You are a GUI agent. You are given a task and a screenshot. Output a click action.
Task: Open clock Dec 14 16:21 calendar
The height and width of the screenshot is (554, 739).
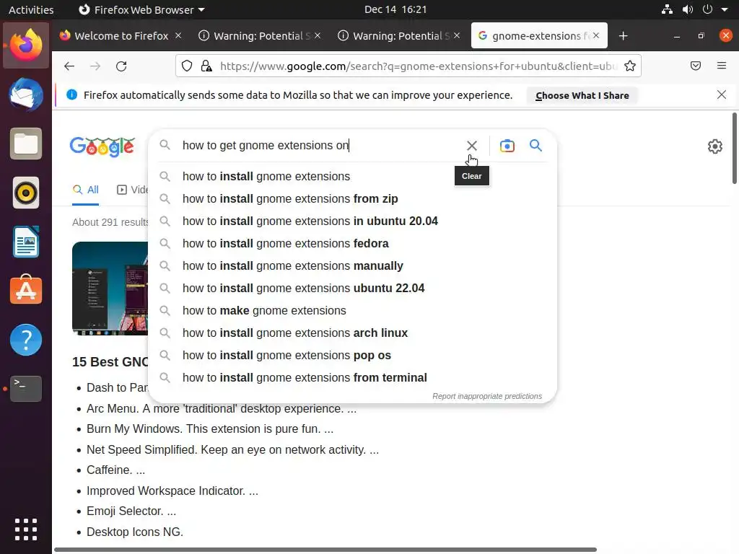[x=395, y=9]
